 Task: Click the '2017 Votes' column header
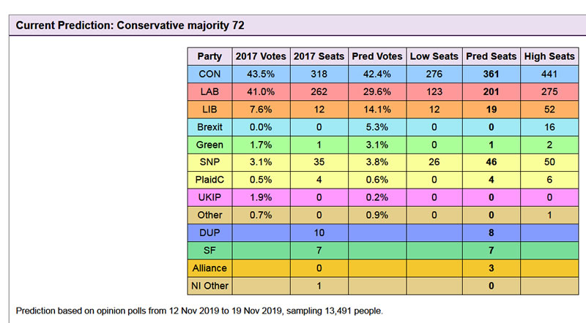click(261, 56)
